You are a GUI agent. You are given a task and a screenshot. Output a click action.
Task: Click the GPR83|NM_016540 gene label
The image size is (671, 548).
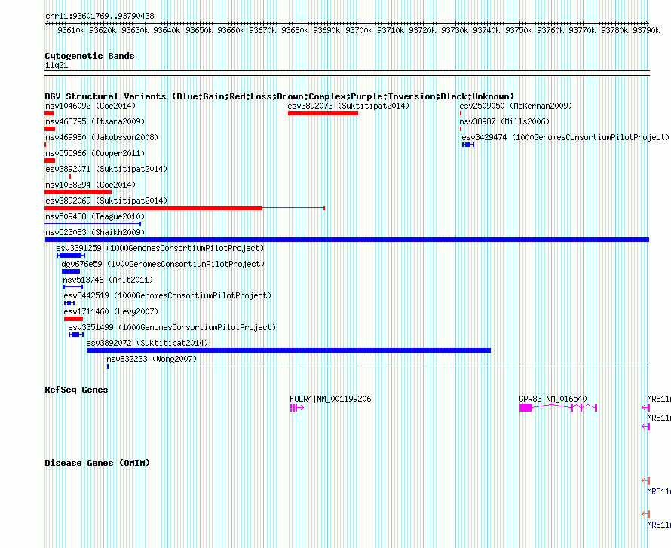click(553, 400)
